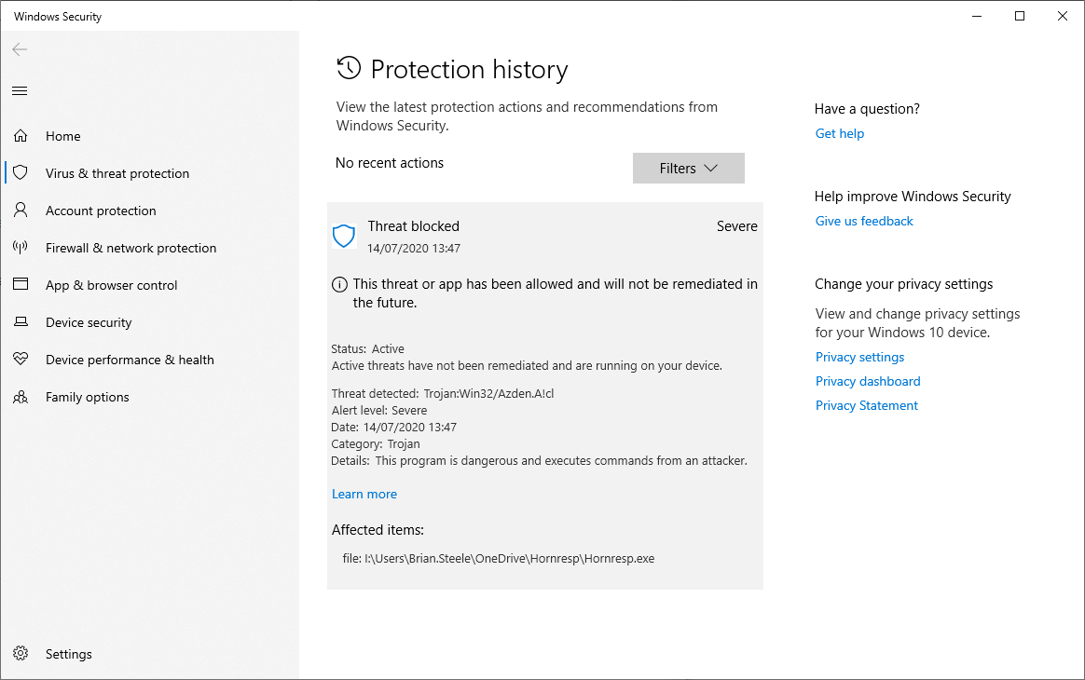Image resolution: width=1085 pixels, height=680 pixels.
Task: Maximize the Windows Security window
Action: (x=1019, y=16)
